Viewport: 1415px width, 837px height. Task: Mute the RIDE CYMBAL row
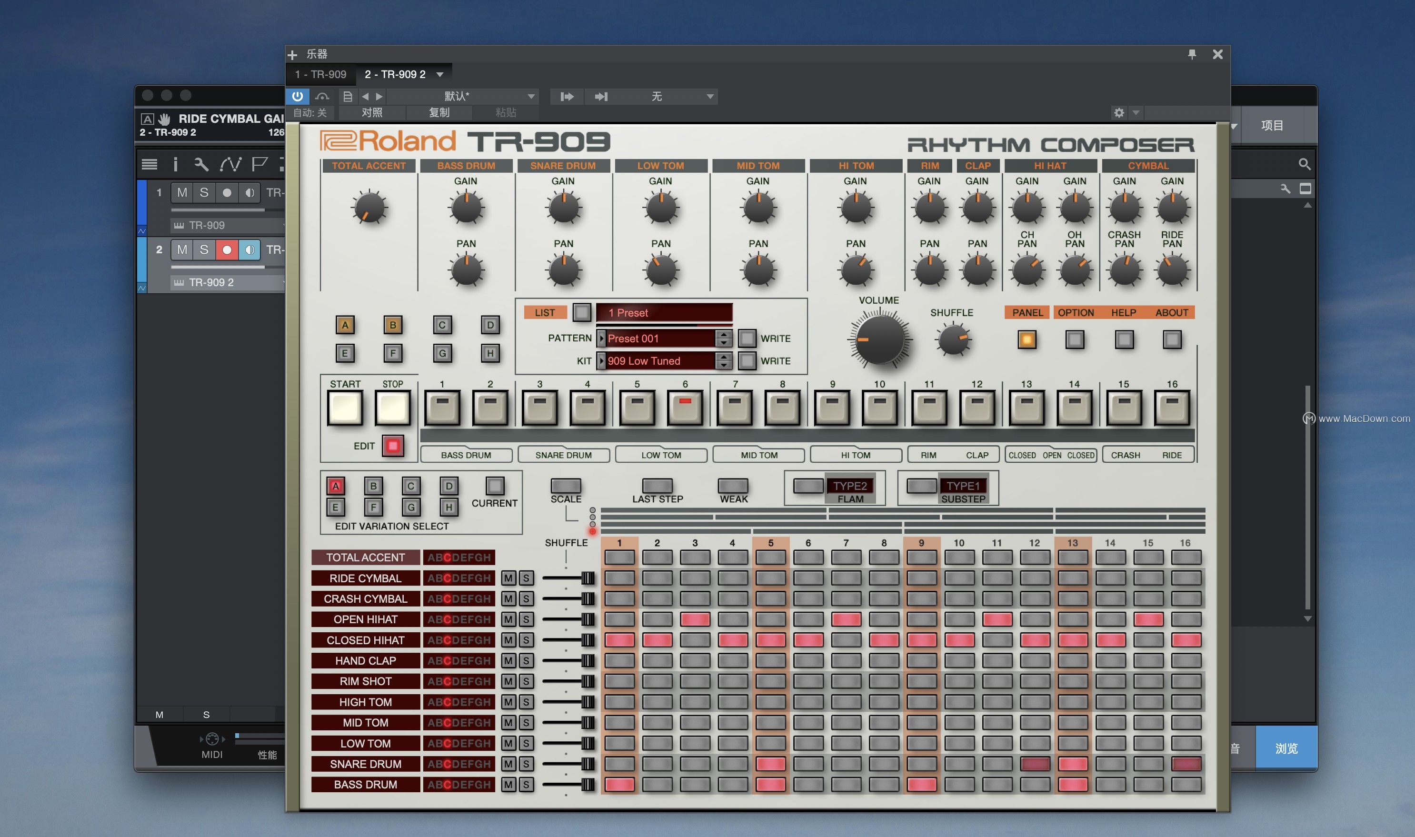point(508,578)
